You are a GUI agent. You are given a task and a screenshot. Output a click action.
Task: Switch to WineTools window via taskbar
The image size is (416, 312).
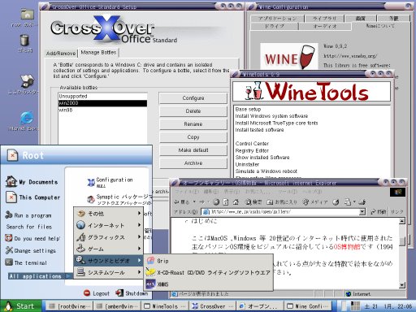[165, 306]
